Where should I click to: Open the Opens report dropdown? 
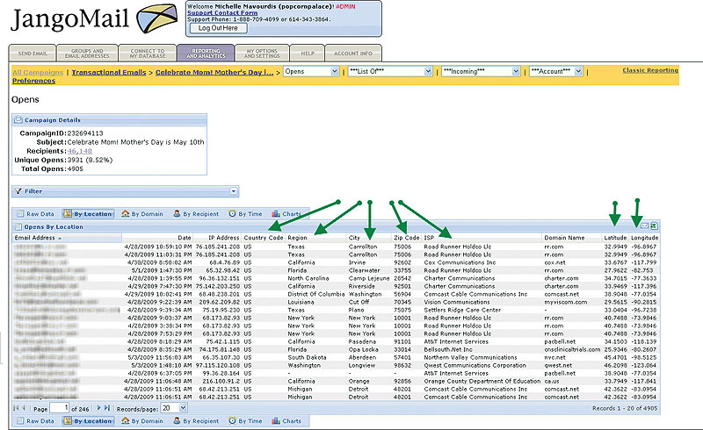pyautogui.click(x=311, y=72)
